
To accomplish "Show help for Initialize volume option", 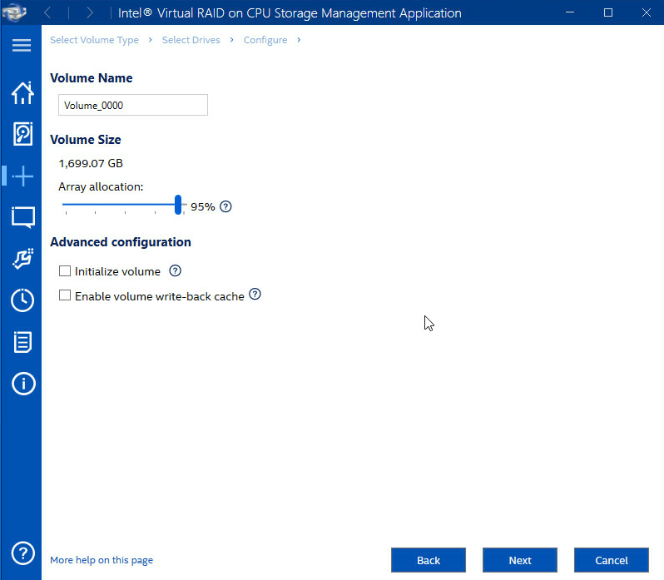I will 175,270.
